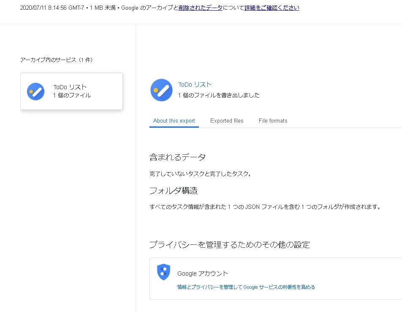The image size is (402, 312).
Task: Open the 情報とプライバシーを管理して link
Action: 246,287
